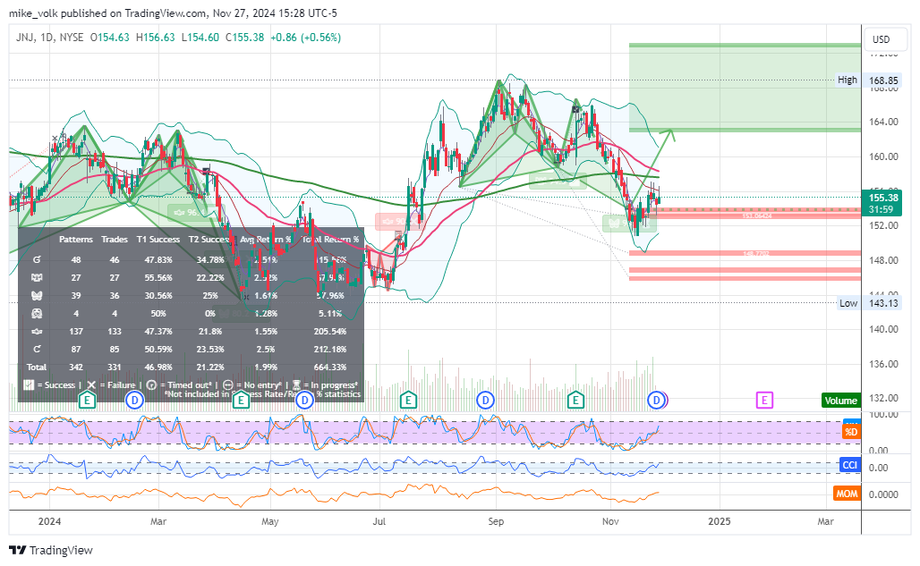
Task: Click the Trades column header
Action: (115, 239)
